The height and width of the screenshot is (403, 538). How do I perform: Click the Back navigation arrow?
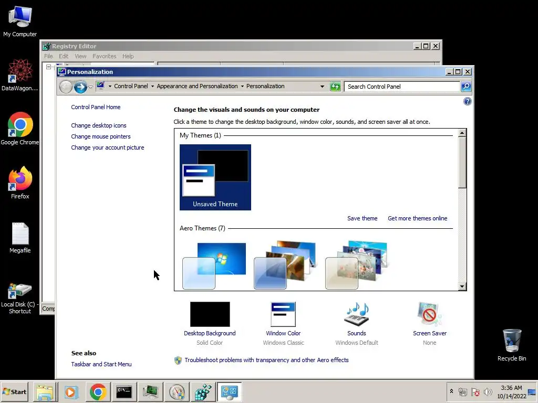[66, 87]
